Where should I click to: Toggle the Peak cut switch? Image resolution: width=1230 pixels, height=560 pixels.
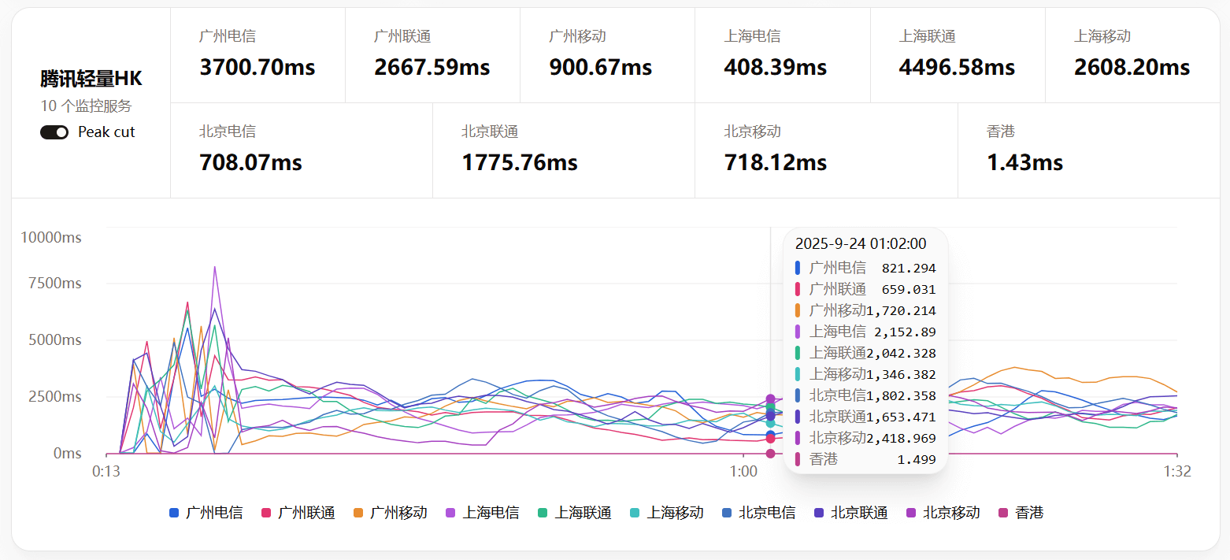coord(54,132)
